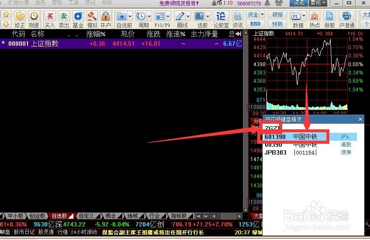Open the 工具 tools menu

[73, 3]
